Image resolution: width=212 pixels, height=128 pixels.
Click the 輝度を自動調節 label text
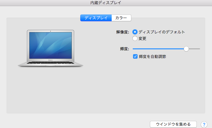click(x=152, y=57)
